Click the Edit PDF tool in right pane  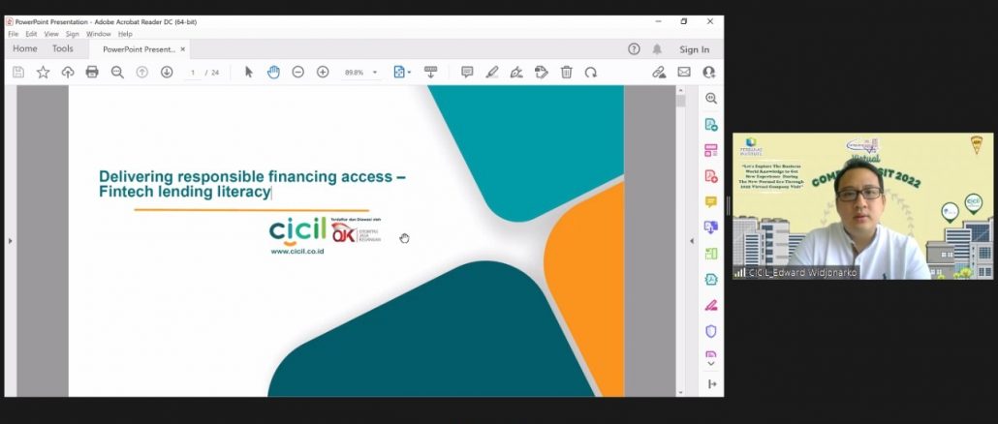[711, 151]
